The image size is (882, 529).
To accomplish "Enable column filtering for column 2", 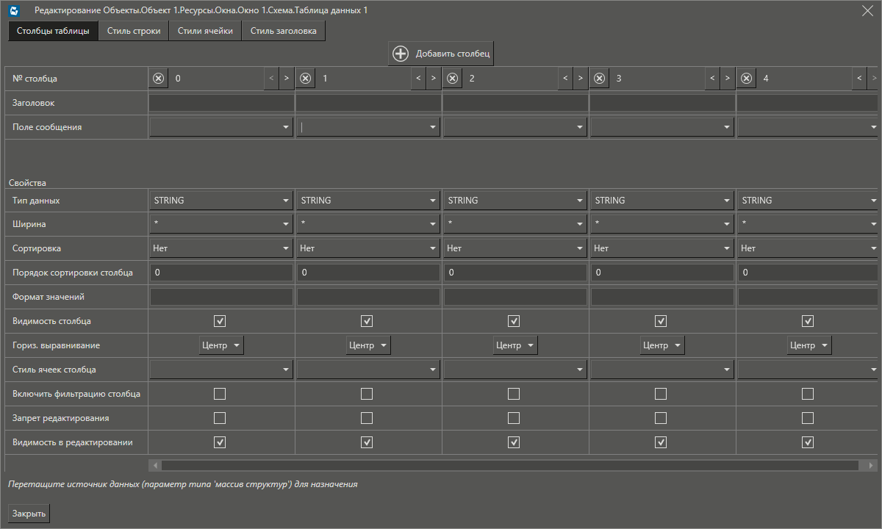I will [514, 394].
